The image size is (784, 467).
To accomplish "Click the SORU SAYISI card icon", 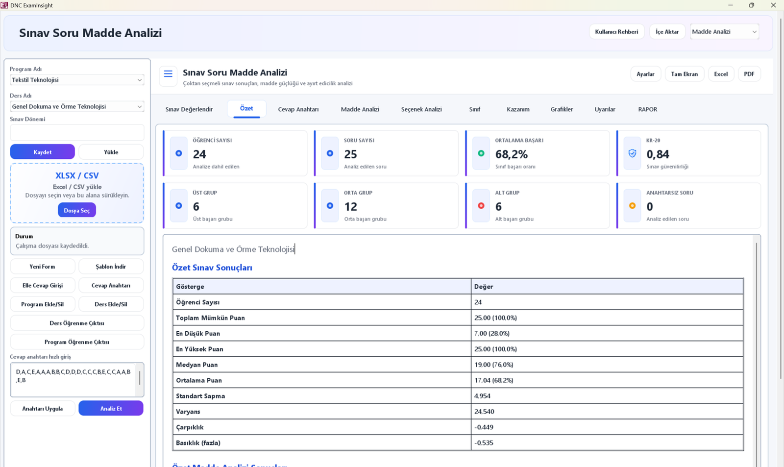I will click(x=330, y=153).
